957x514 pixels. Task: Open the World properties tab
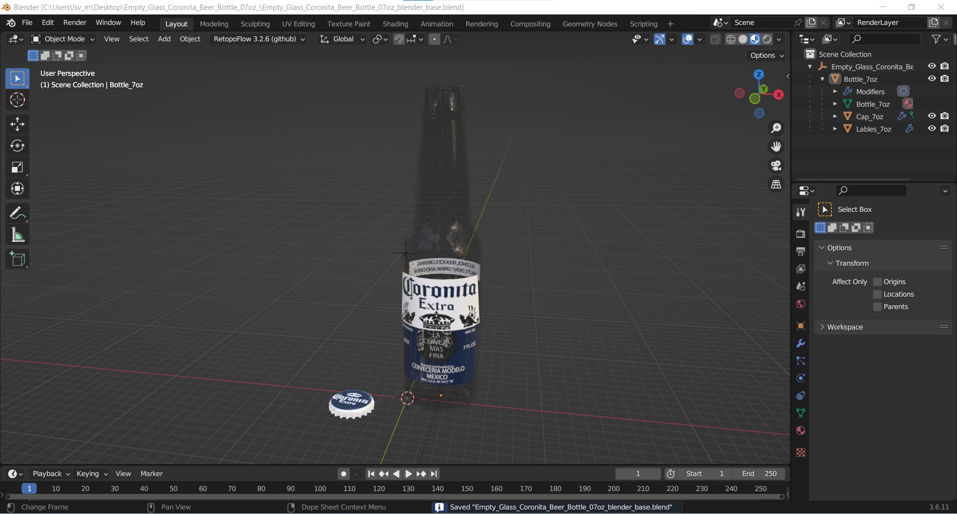800,304
